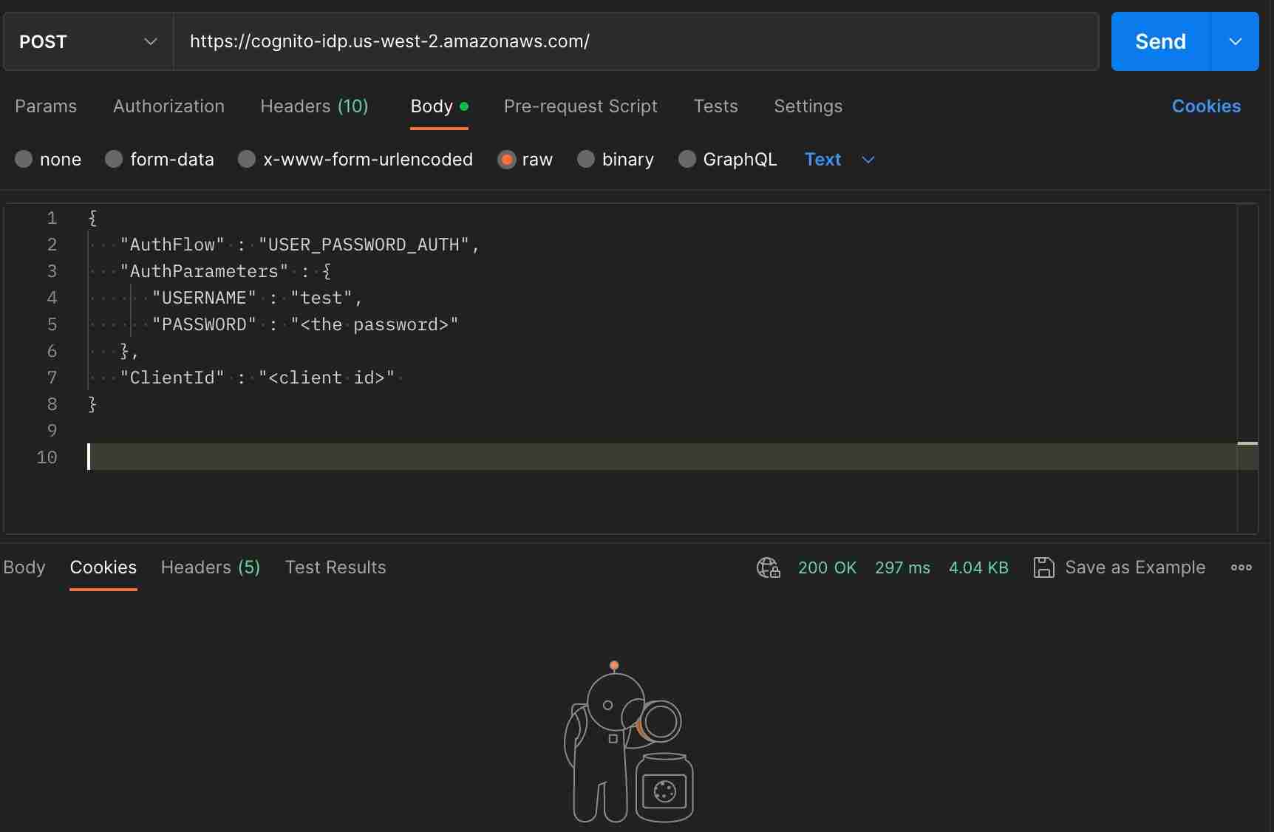Image resolution: width=1274 pixels, height=832 pixels.
Task: Select the raw body option
Action: pyautogui.click(x=507, y=160)
